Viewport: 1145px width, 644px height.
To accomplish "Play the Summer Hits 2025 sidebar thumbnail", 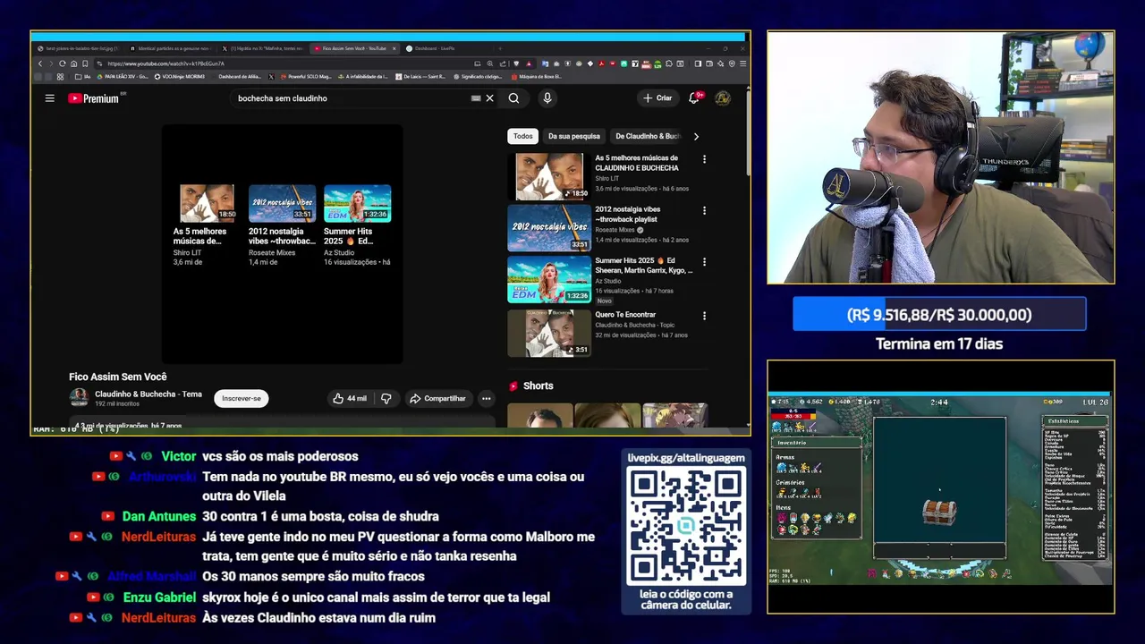I will [549, 279].
